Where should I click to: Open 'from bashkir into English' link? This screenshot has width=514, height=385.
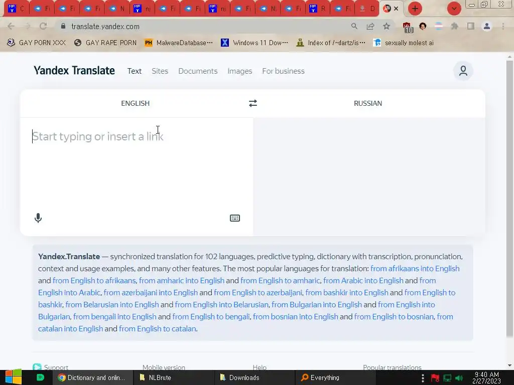(347, 293)
